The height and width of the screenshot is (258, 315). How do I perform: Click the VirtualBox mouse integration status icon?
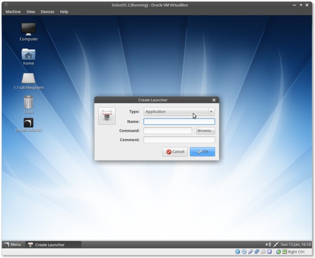click(x=278, y=252)
